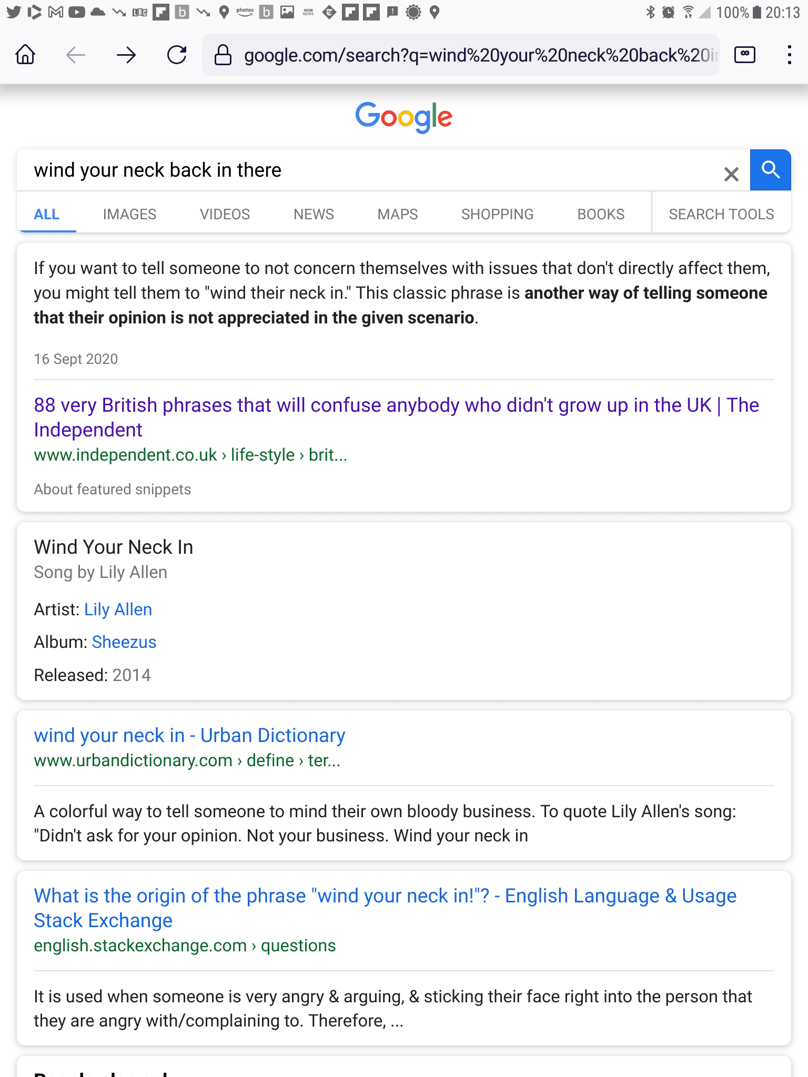
Task: Tap the browser home icon
Action: click(x=25, y=55)
